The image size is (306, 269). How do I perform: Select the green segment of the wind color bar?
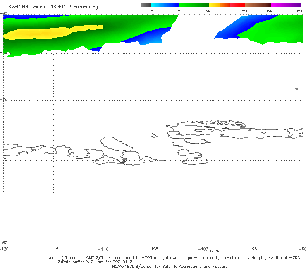[194, 5]
